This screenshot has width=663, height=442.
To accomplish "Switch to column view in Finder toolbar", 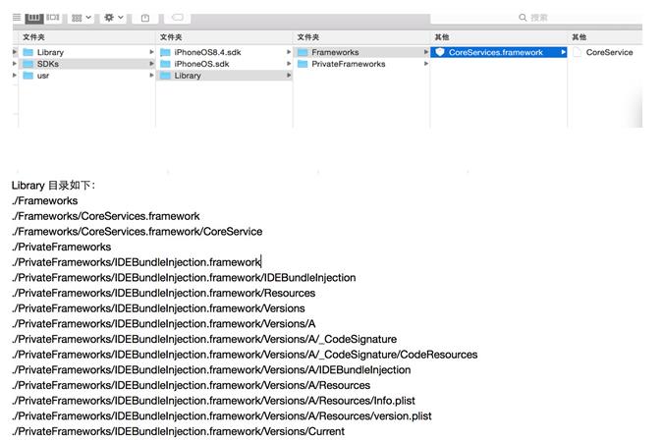I will (x=34, y=18).
